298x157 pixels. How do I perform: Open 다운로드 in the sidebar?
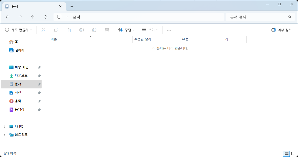point(21,75)
